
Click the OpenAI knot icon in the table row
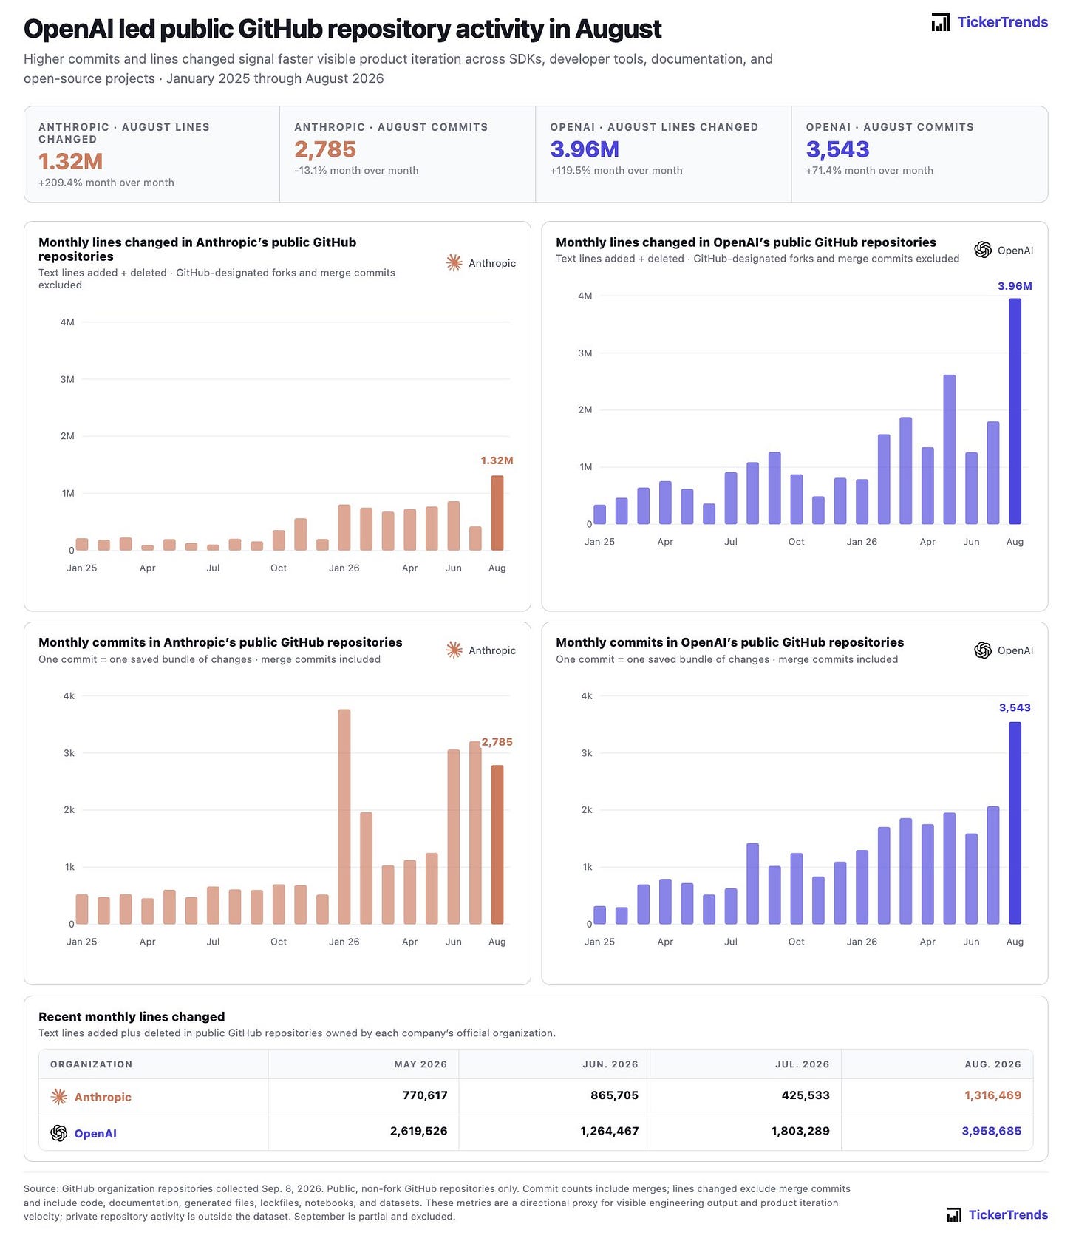(59, 1133)
